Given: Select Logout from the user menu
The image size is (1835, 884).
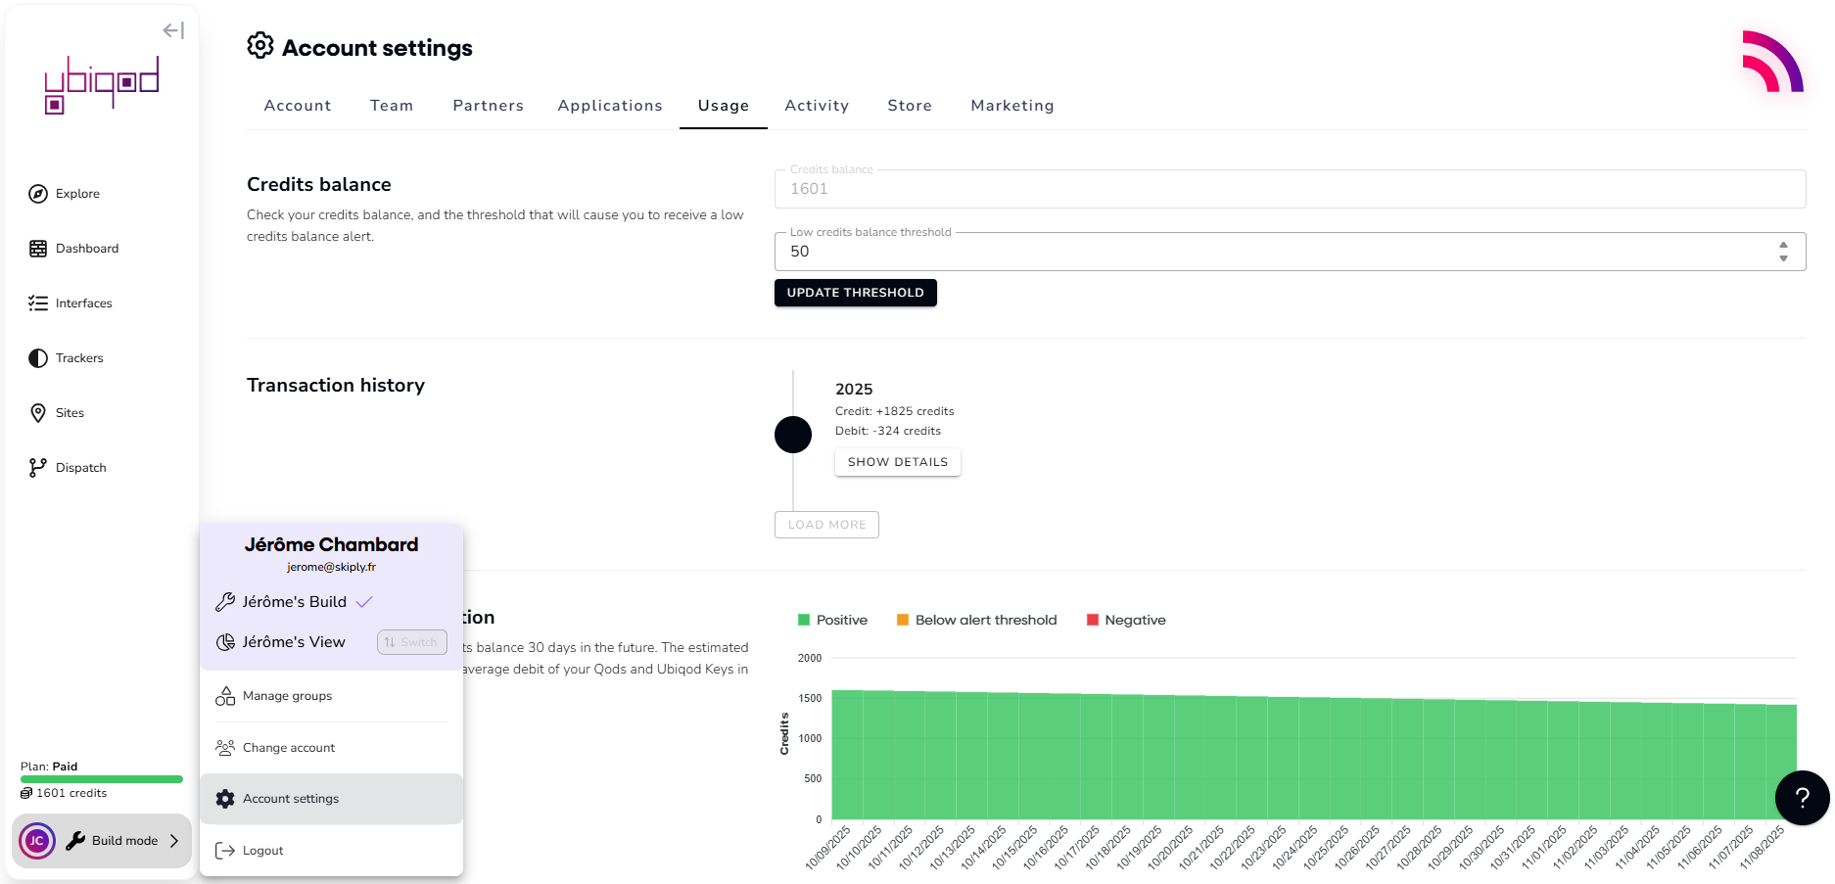Looking at the screenshot, I should click(262, 851).
